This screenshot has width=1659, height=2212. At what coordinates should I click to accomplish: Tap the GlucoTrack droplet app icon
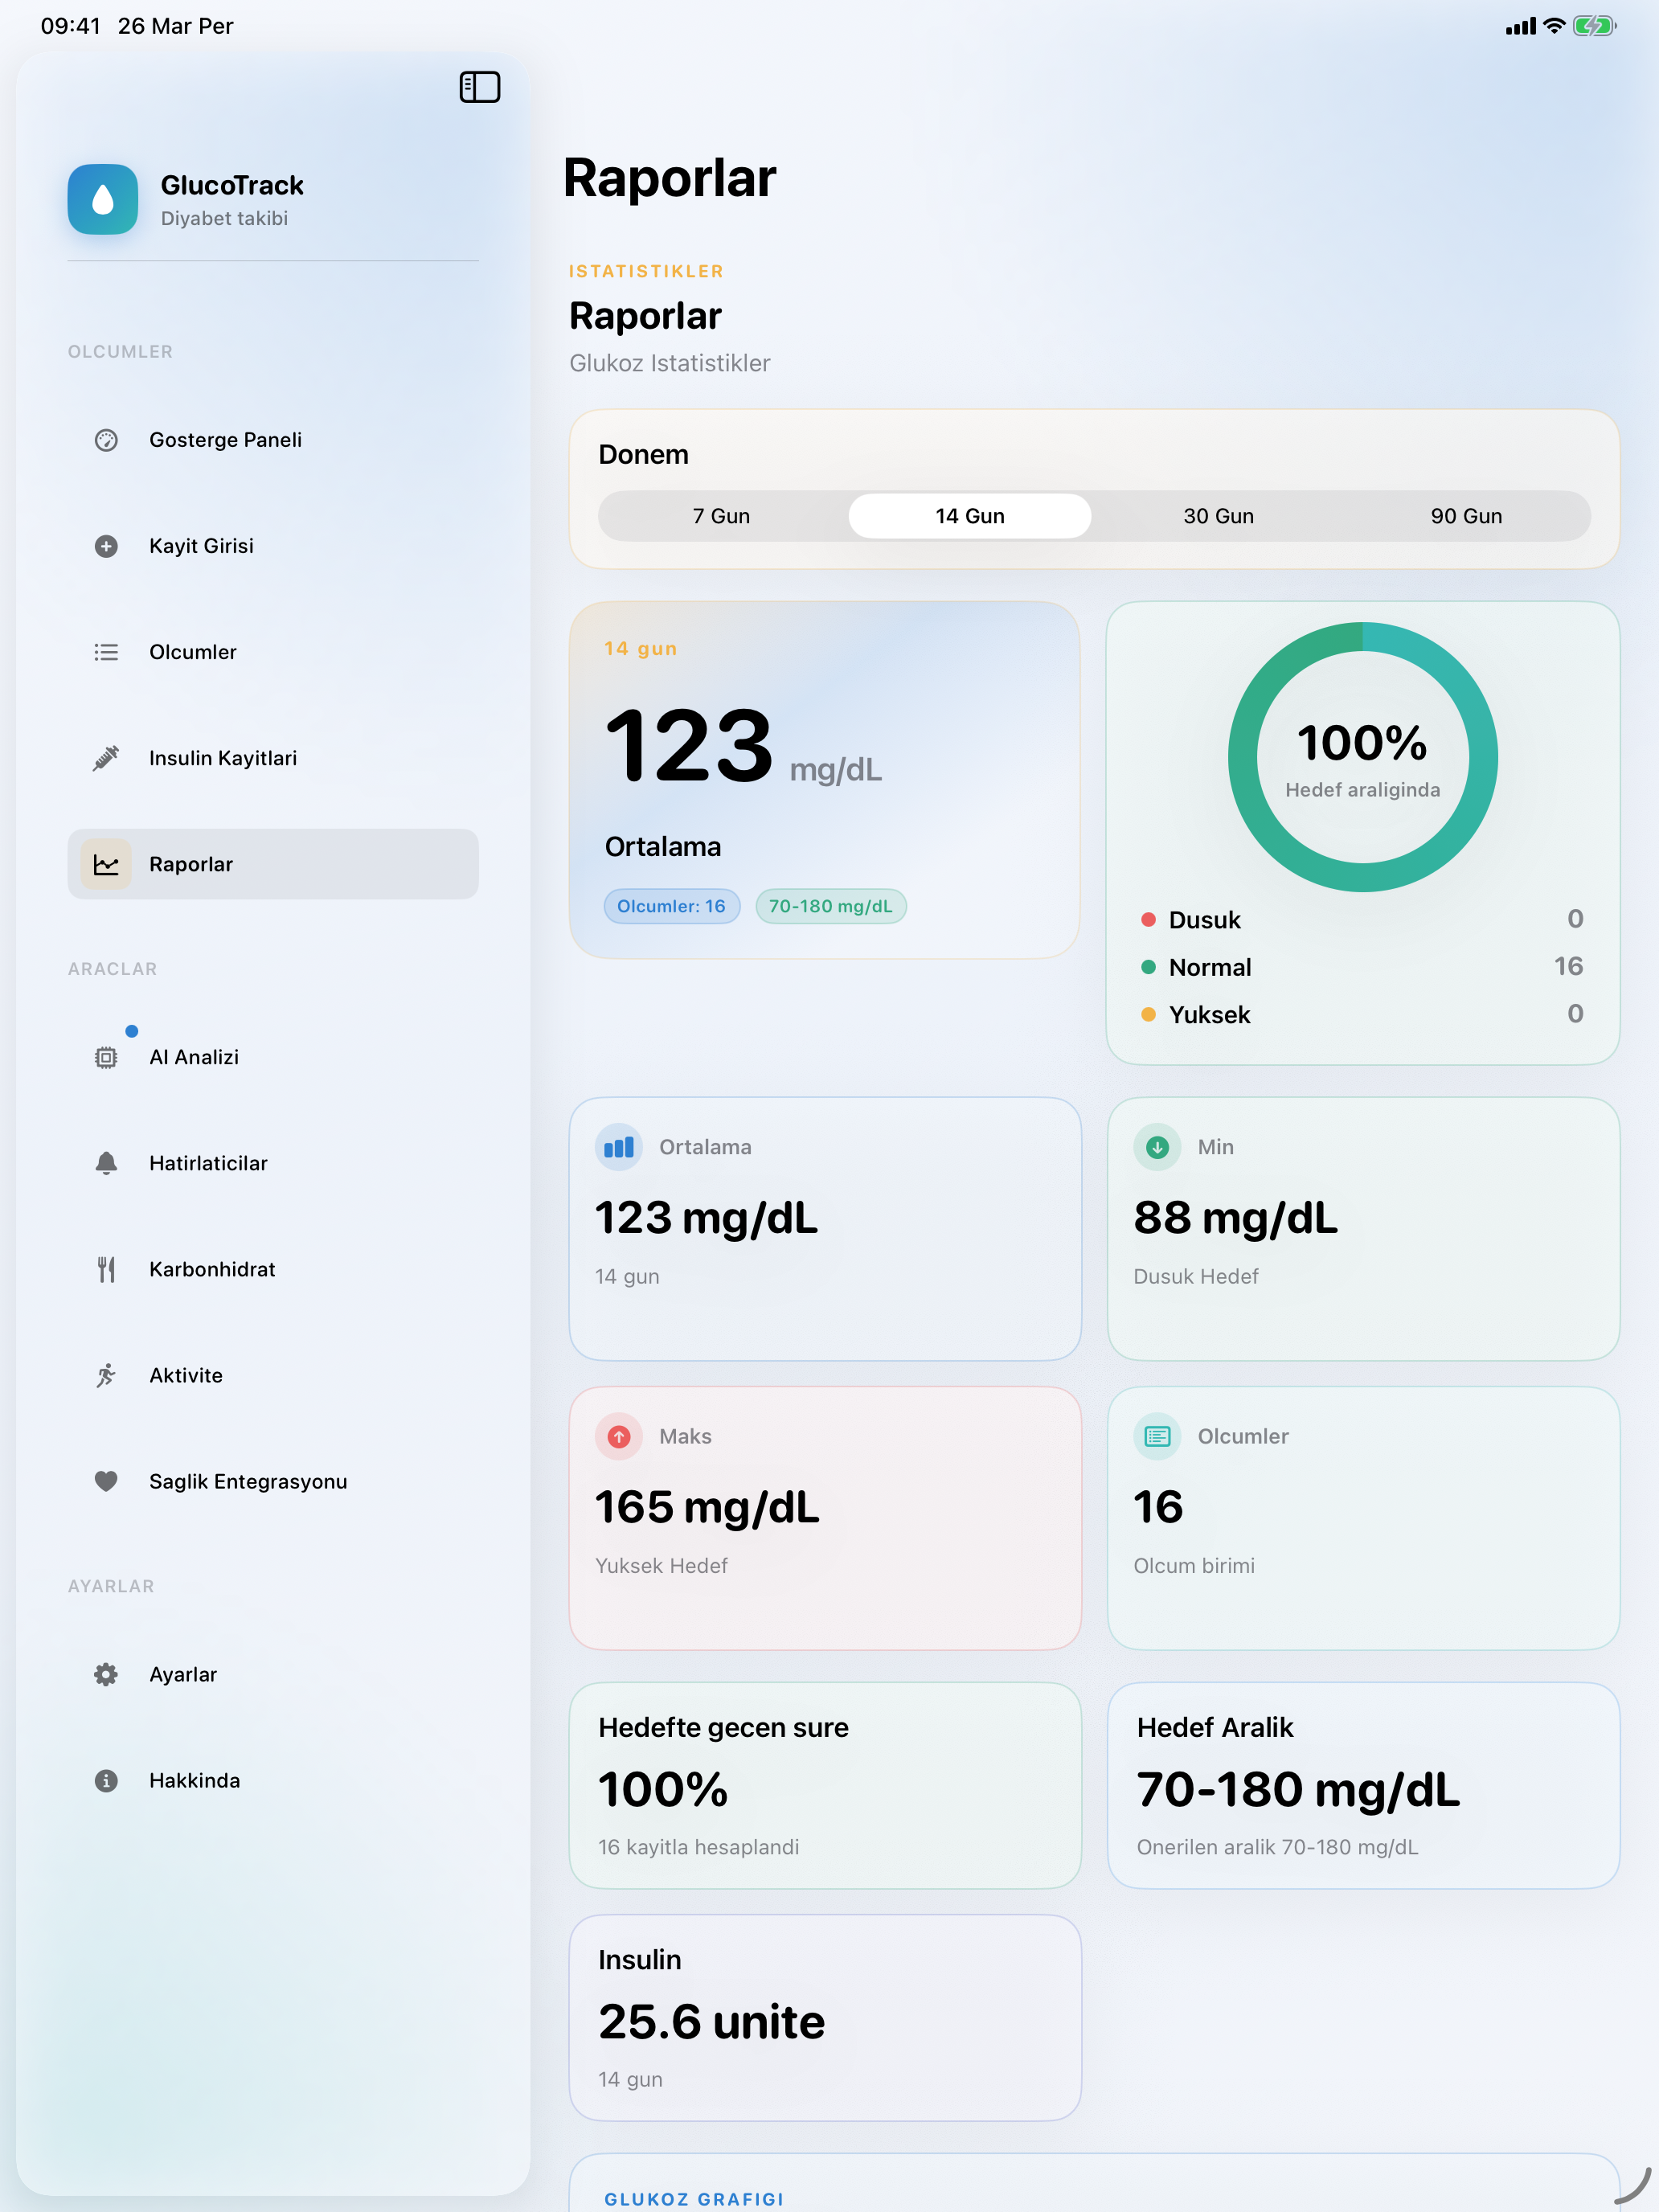click(103, 199)
